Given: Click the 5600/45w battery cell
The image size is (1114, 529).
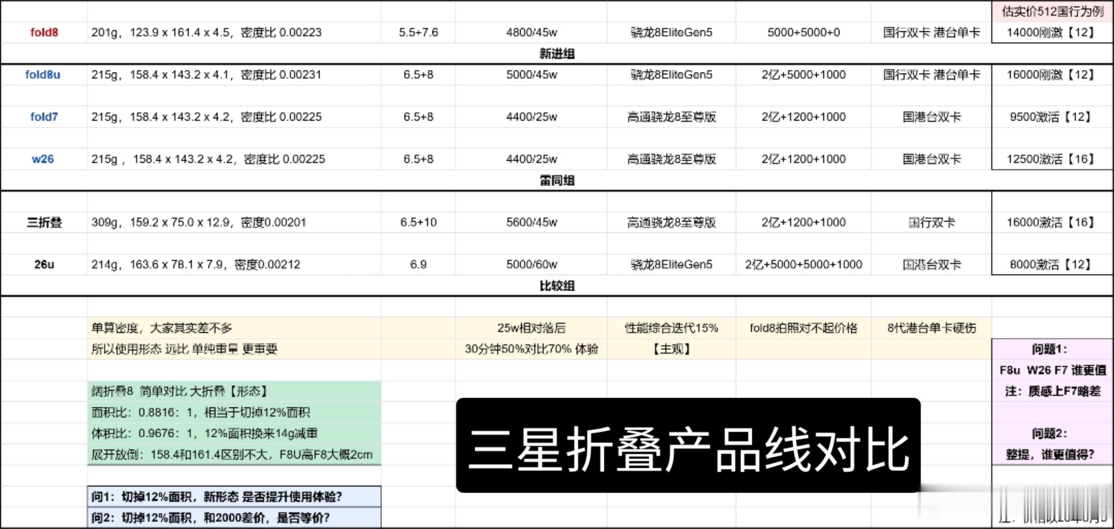Looking at the screenshot, I should [x=532, y=222].
